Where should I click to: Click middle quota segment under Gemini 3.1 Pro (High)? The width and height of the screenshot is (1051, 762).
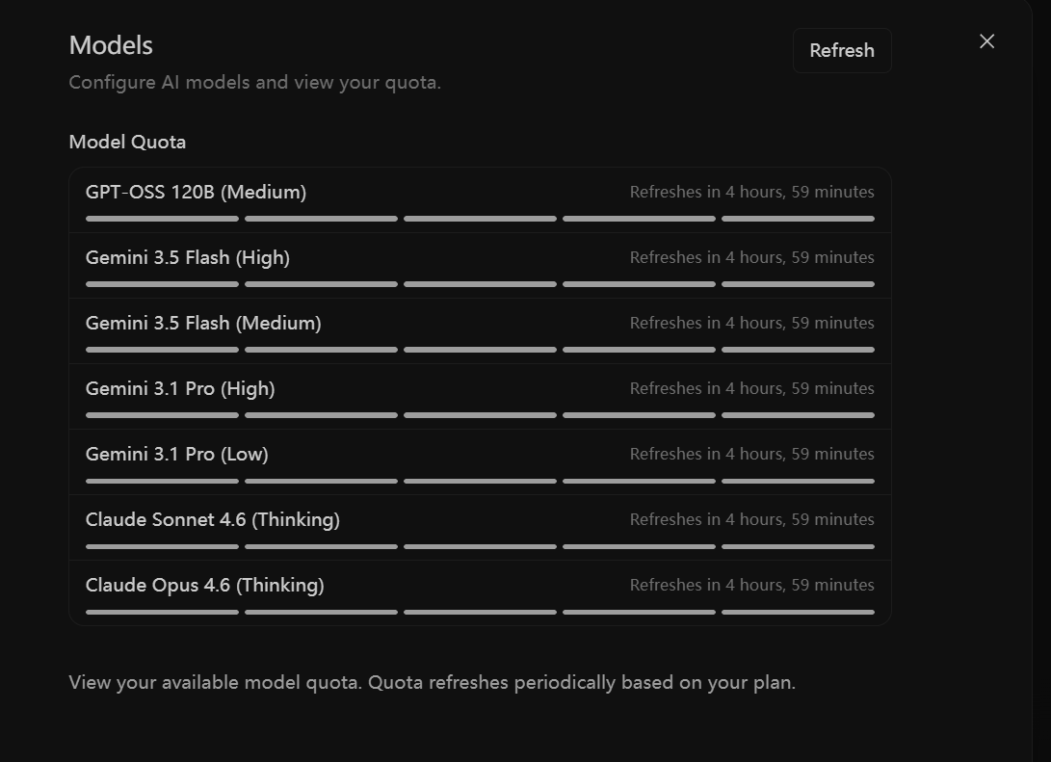pos(480,415)
